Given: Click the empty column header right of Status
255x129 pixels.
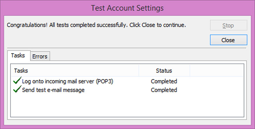Looking at the screenshot, I should [x=217, y=71].
